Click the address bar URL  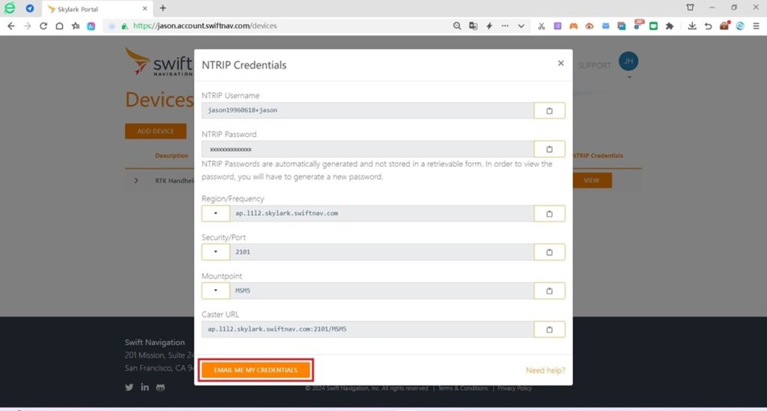pyautogui.click(x=205, y=26)
